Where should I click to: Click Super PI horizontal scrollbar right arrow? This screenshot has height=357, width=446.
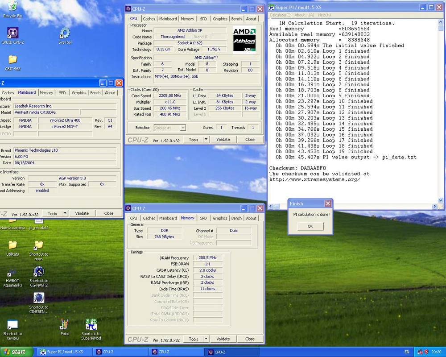click(434, 206)
